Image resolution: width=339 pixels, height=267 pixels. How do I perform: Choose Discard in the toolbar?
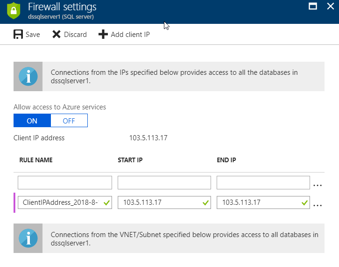(75, 35)
